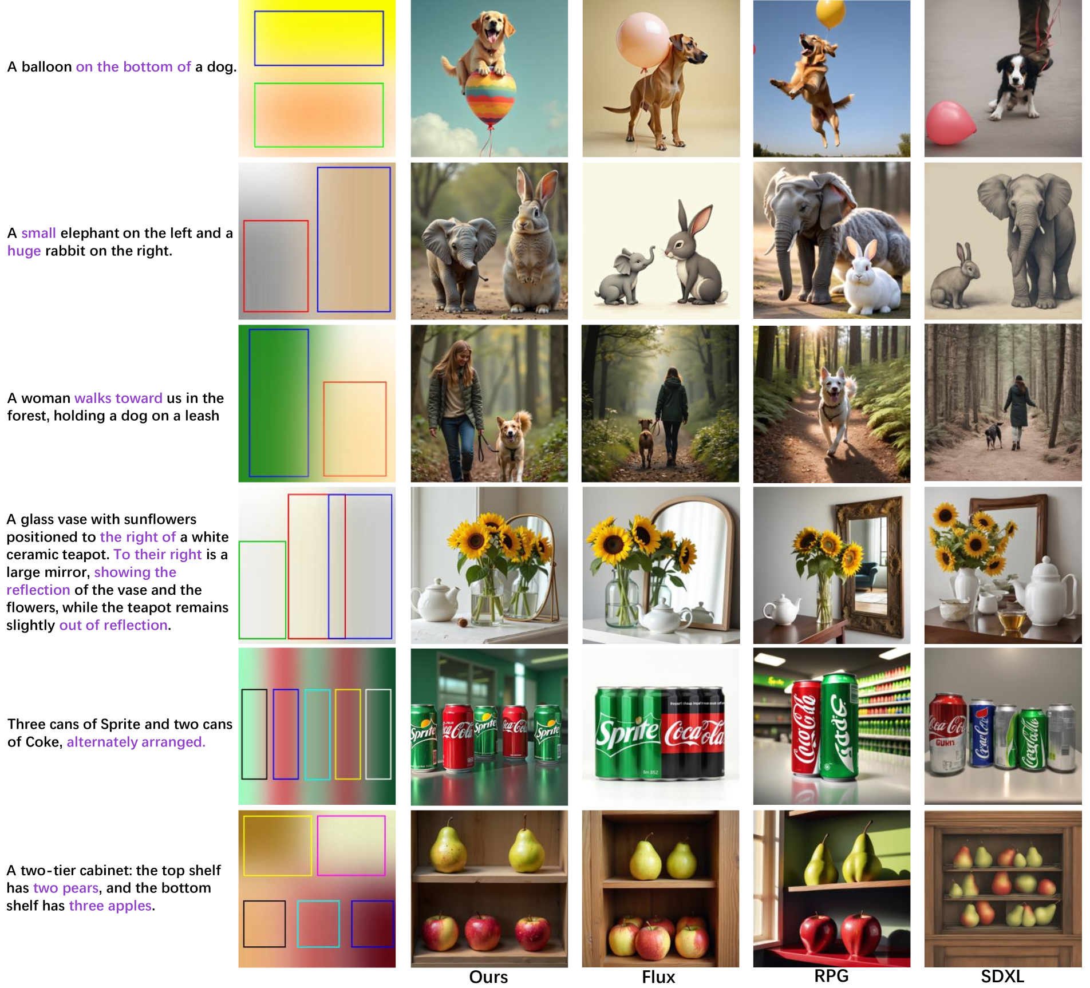Click the "Flux" column label

pyautogui.click(x=658, y=977)
